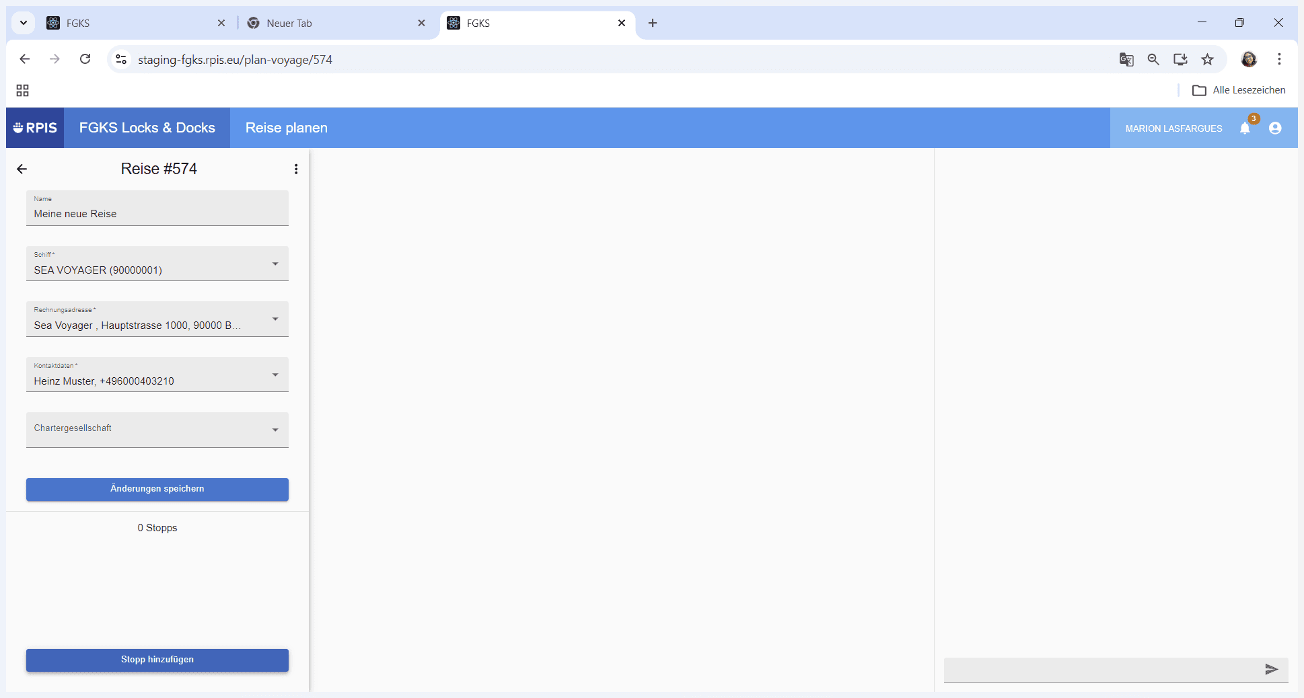The width and height of the screenshot is (1304, 698).
Task: Open the three-dot menu for Reise #574
Action: pos(296,169)
